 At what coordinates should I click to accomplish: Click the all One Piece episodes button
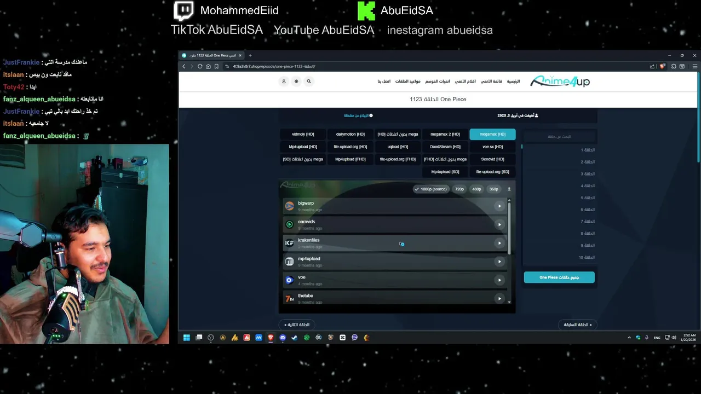559,277
